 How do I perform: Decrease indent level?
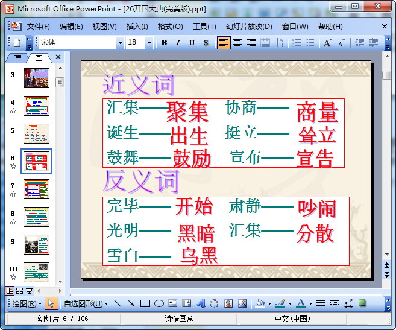tap(359, 42)
